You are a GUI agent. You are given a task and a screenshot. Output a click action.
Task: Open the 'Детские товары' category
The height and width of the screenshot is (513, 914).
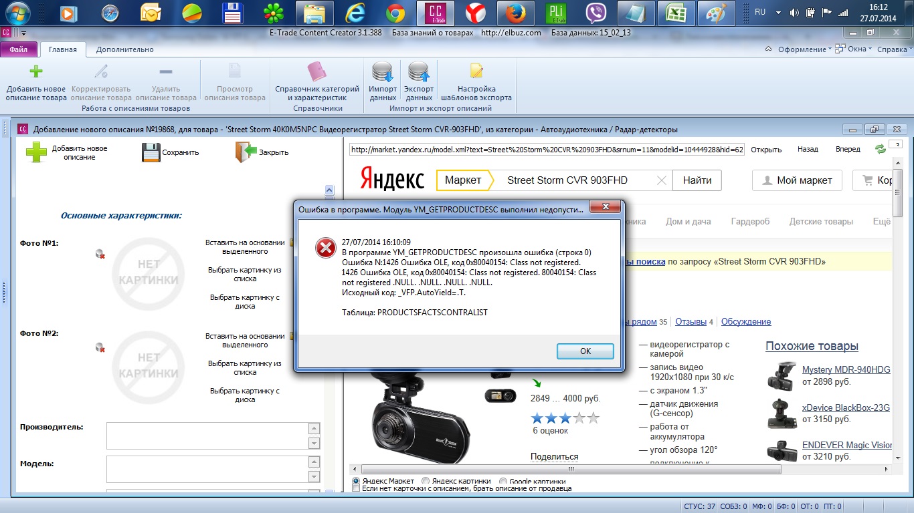click(821, 222)
